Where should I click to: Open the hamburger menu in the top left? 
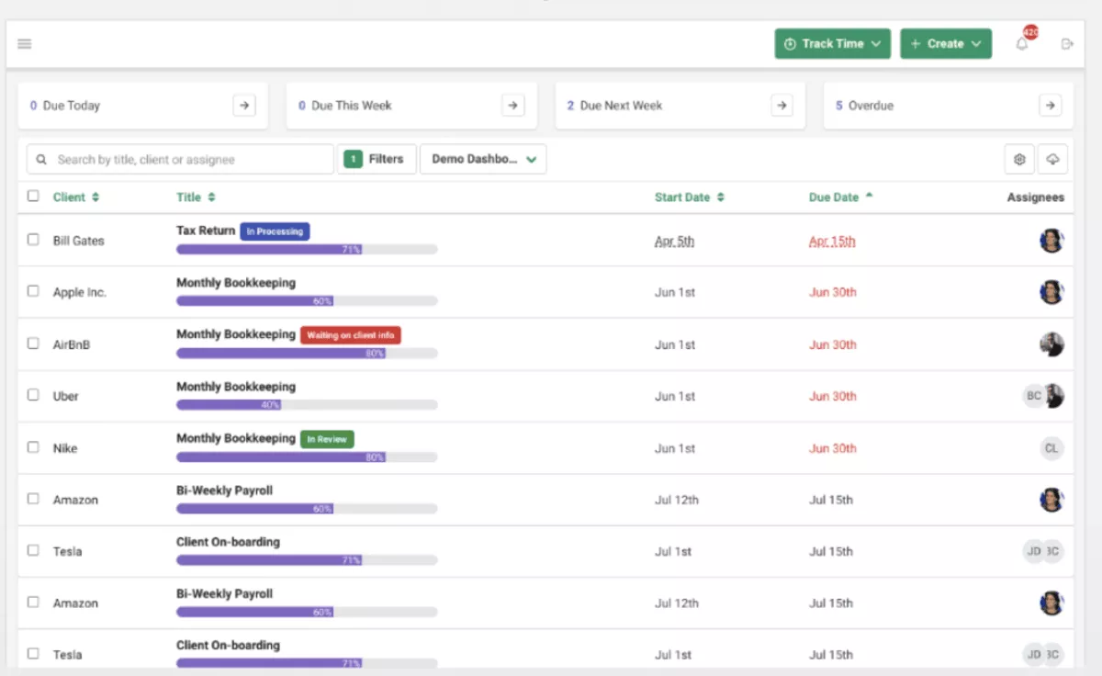(x=25, y=43)
